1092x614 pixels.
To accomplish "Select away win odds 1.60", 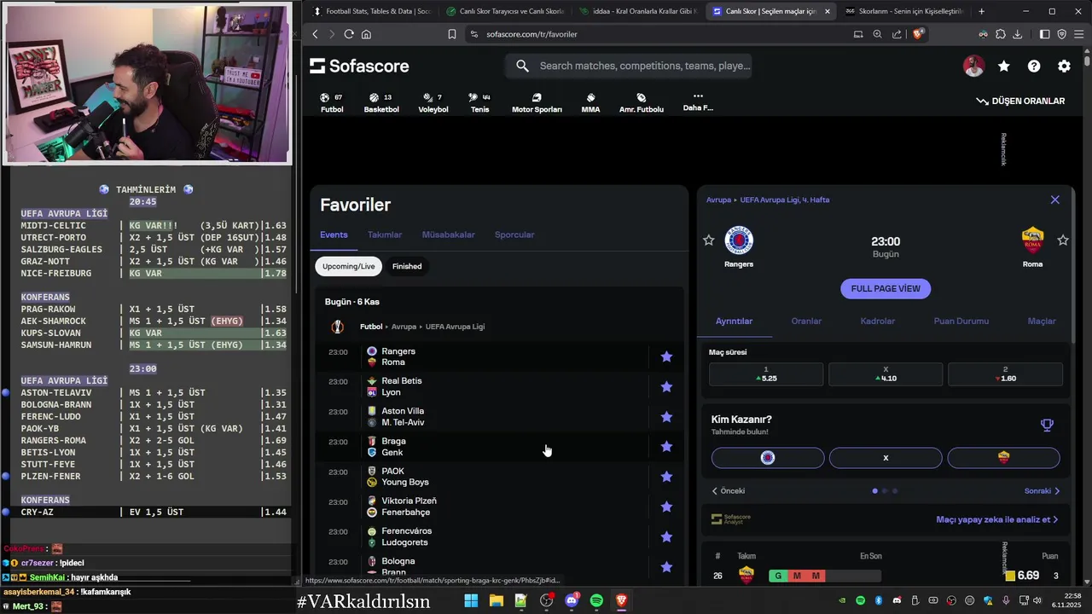I will pyautogui.click(x=1005, y=374).
